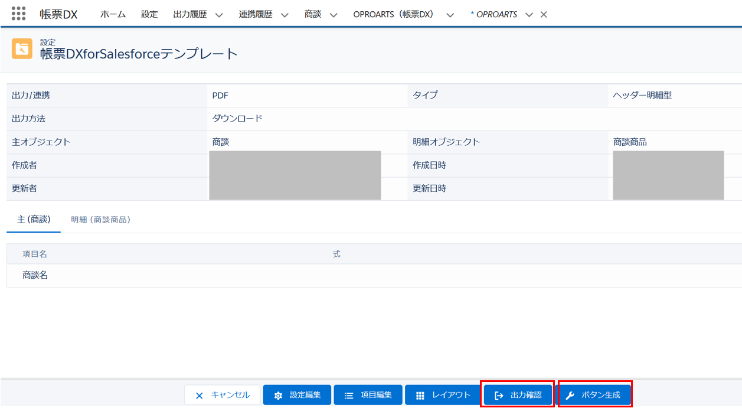Click the wrench icon on ボタン生成

tap(570, 396)
